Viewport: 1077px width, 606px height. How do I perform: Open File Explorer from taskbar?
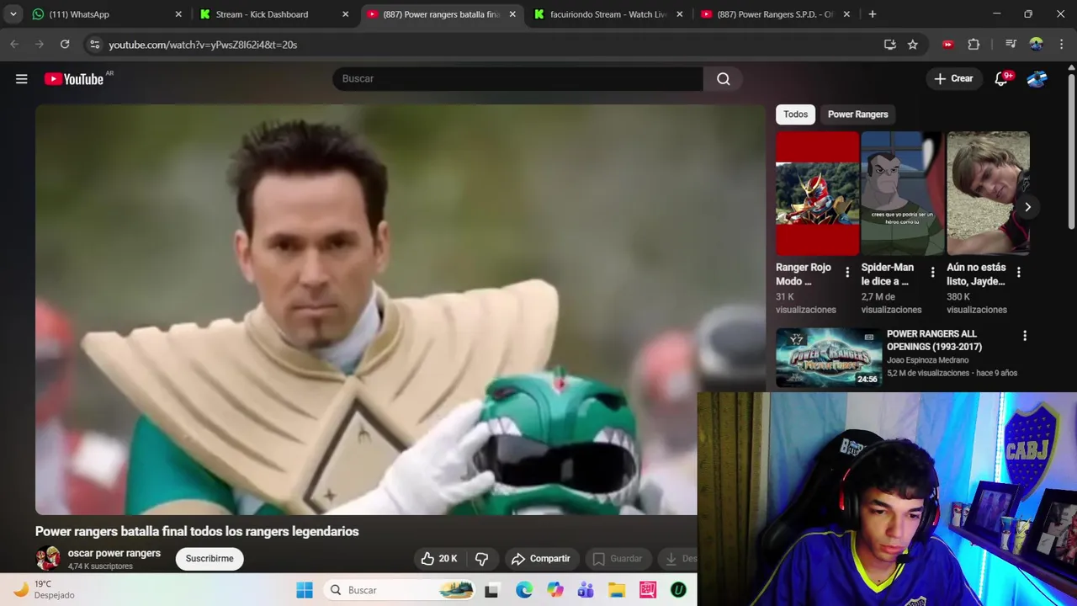[617, 590]
